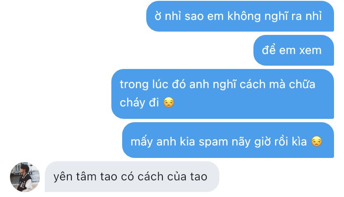This screenshot has height=197, width=344.
Task: Select the "để em xem" message bubble
Action: point(294,50)
